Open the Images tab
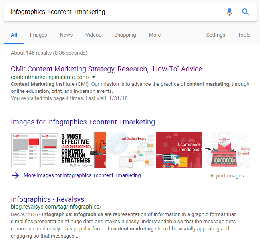Screen dimensions: 260x244 click(x=38, y=35)
